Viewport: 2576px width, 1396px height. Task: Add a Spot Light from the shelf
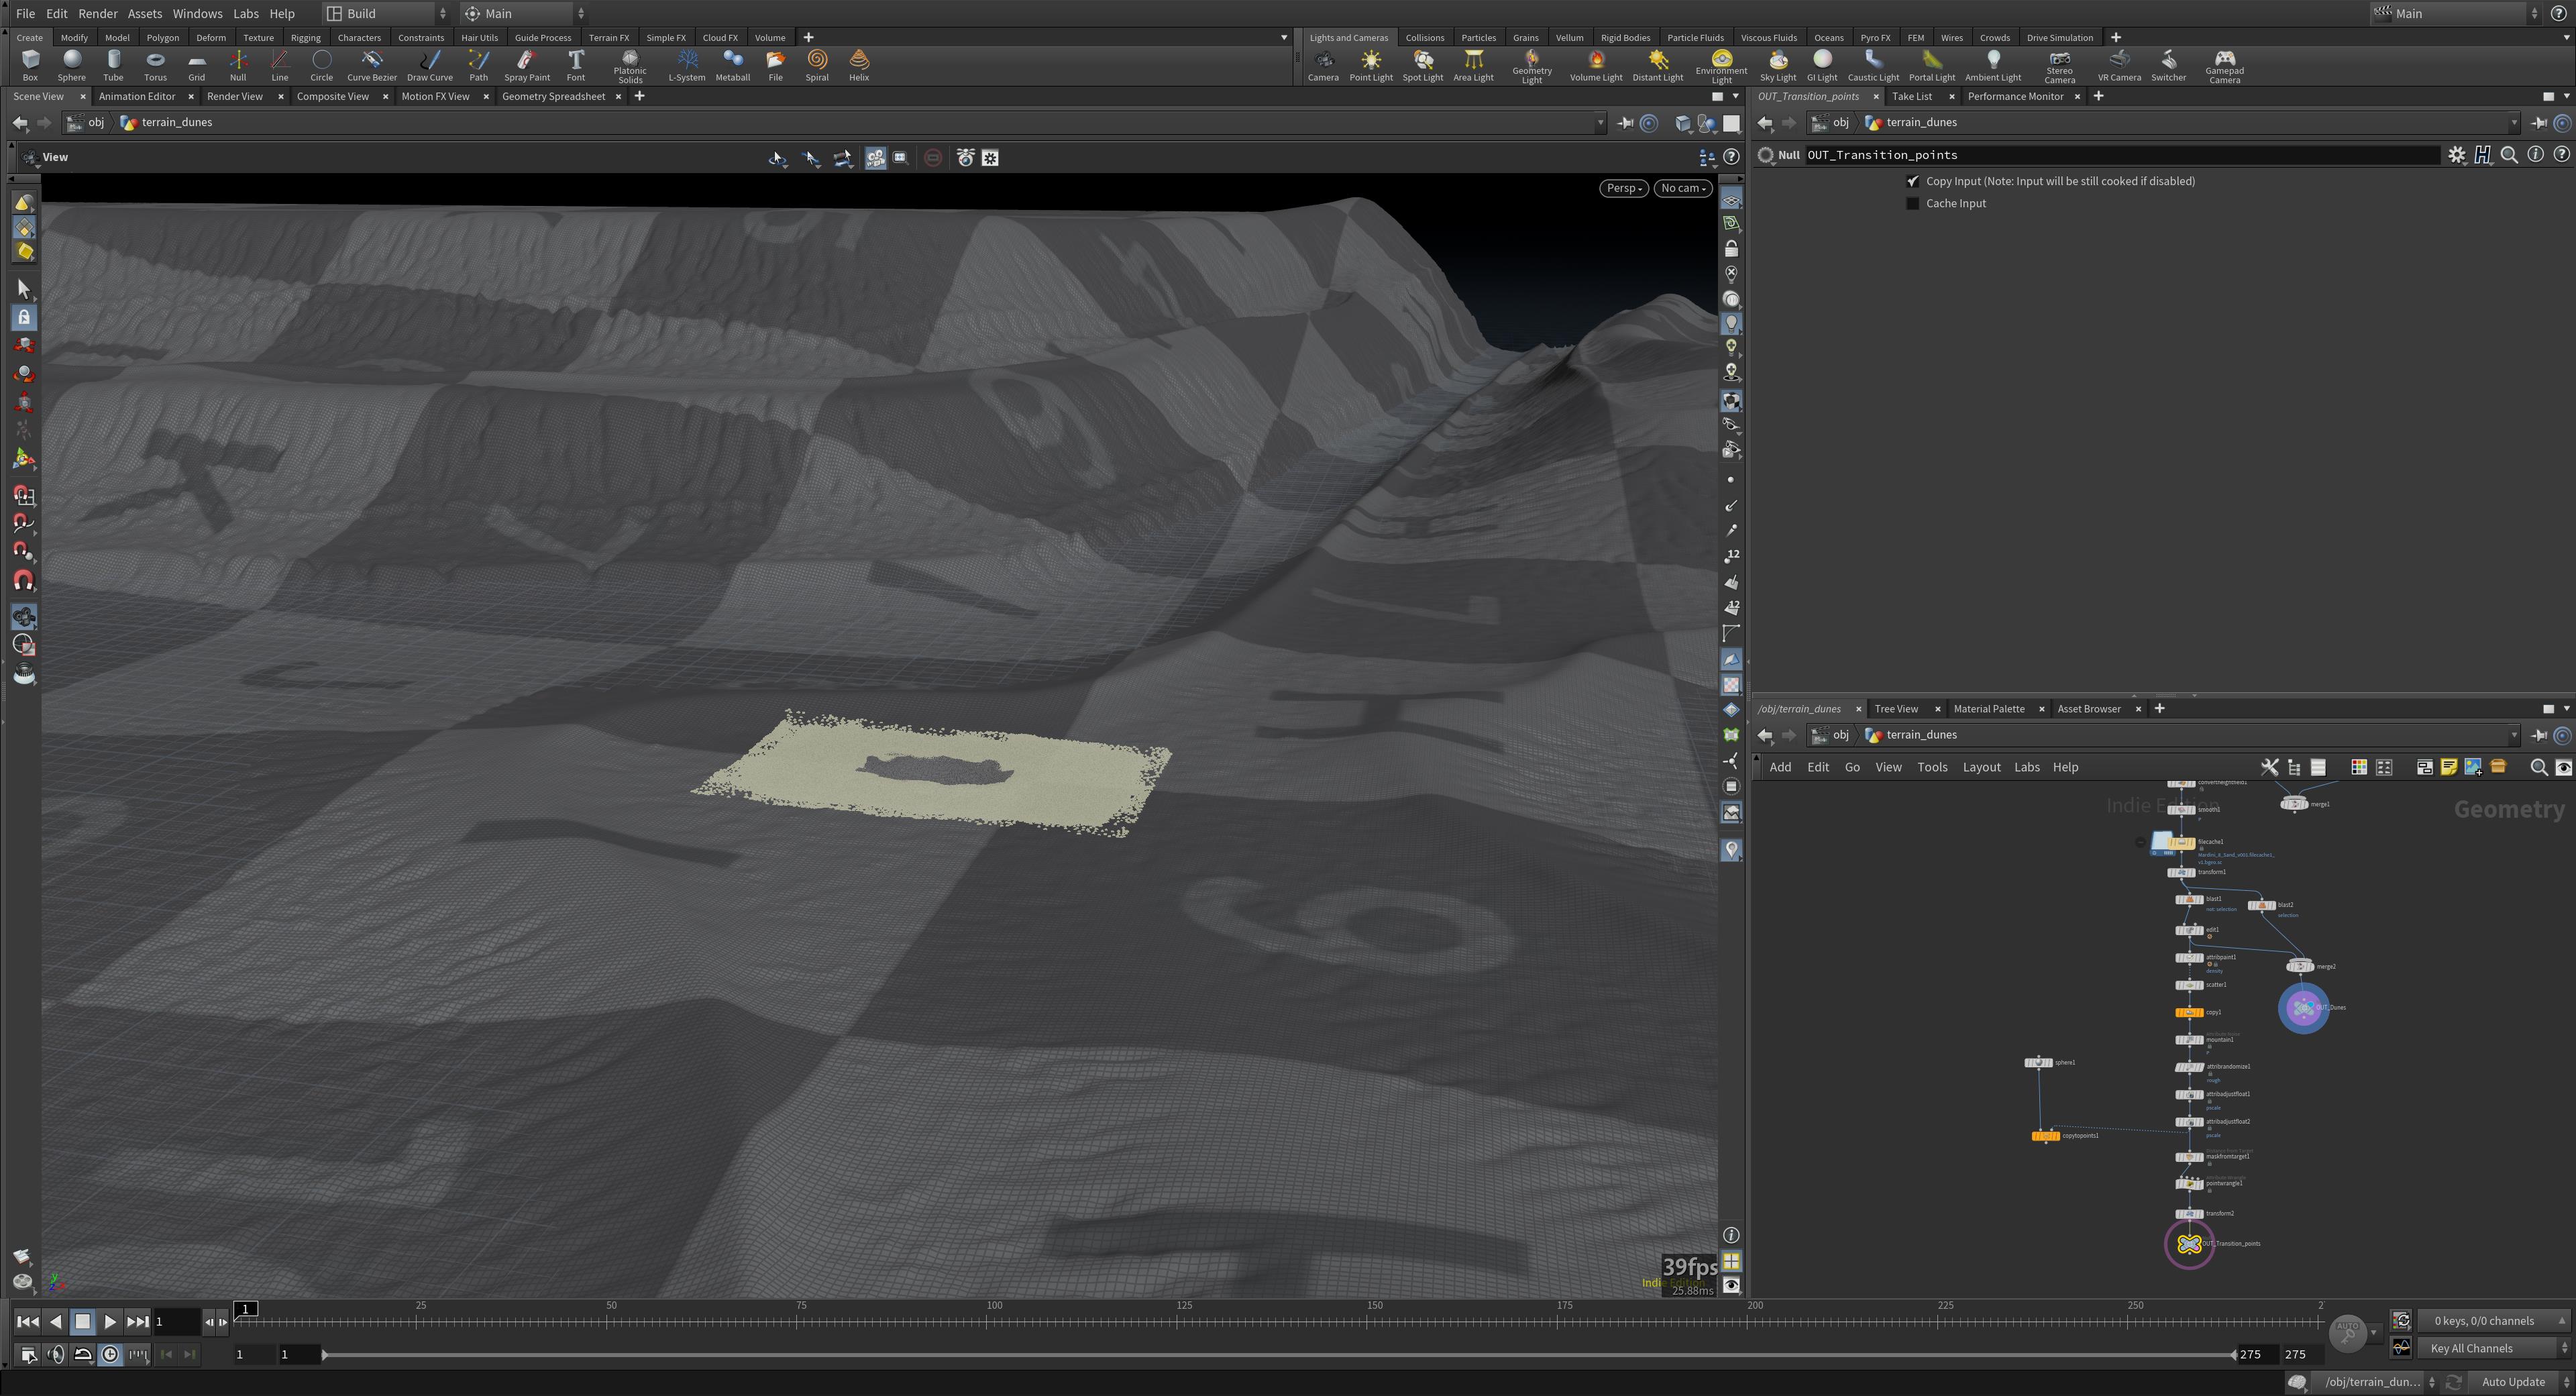pos(1423,65)
